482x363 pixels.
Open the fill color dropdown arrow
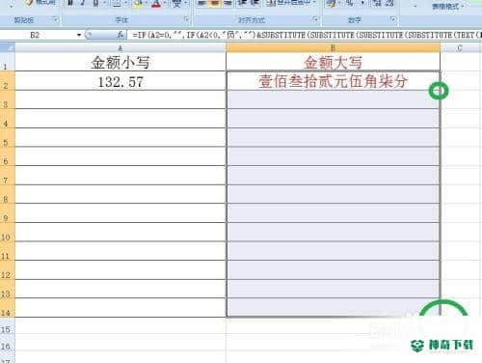click(x=147, y=3)
